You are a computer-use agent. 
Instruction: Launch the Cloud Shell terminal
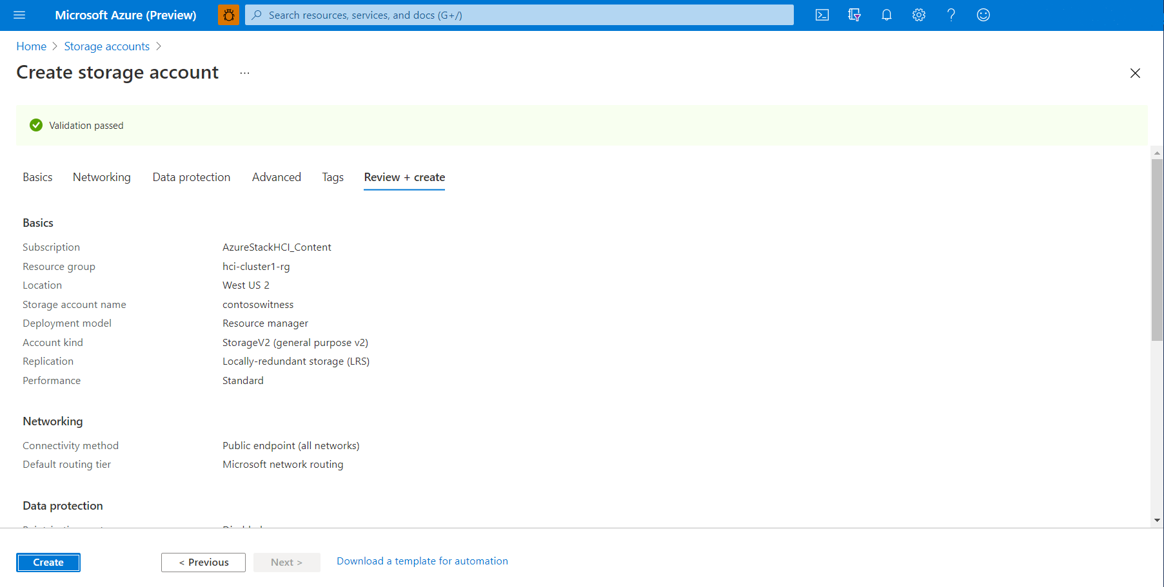click(x=822, y=15)
